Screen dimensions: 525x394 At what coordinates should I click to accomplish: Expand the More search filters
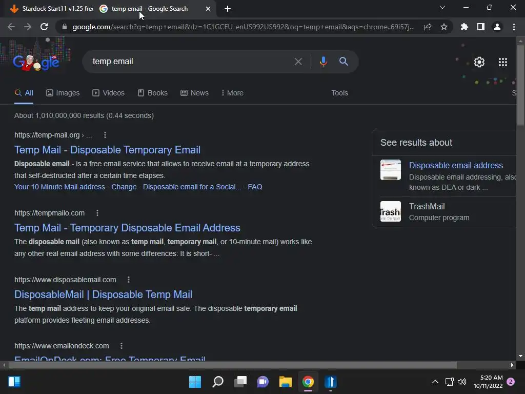[232, 93]
